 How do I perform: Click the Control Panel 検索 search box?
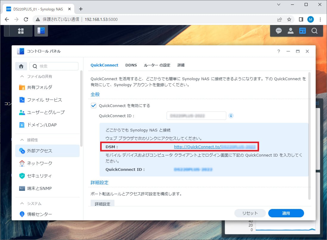pos(54,66)
